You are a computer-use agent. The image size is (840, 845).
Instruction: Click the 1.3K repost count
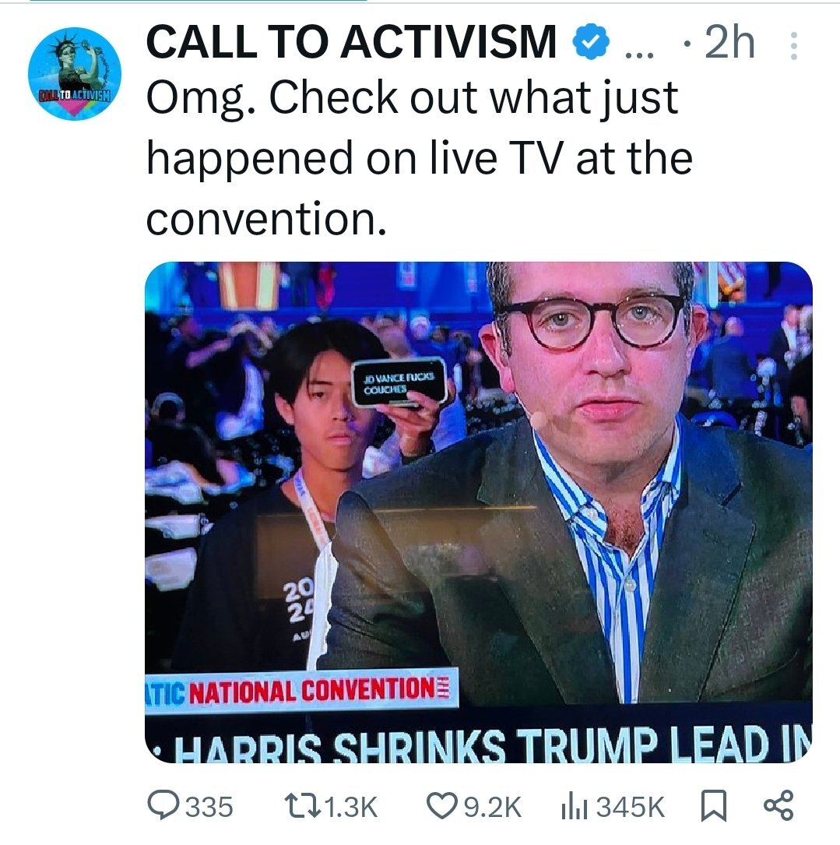351,807
